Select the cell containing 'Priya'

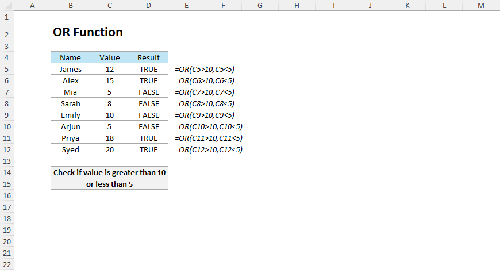[71, 138]
